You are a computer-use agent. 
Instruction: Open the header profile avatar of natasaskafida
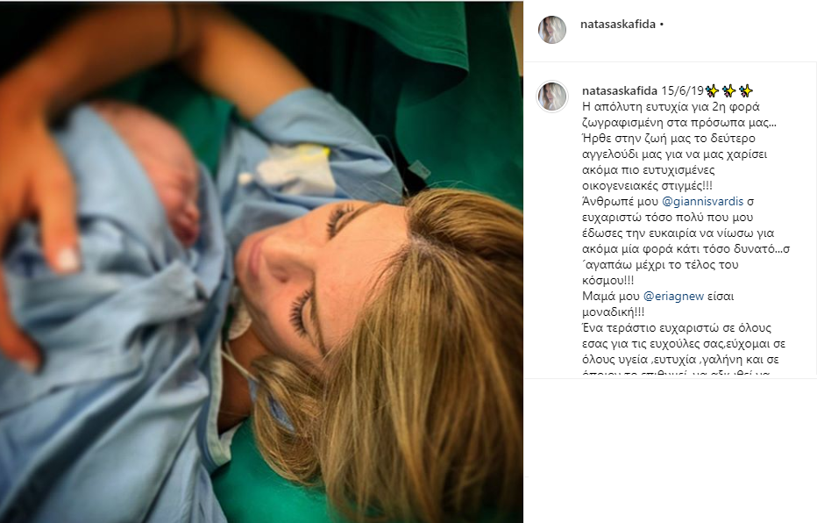[551, 30]
